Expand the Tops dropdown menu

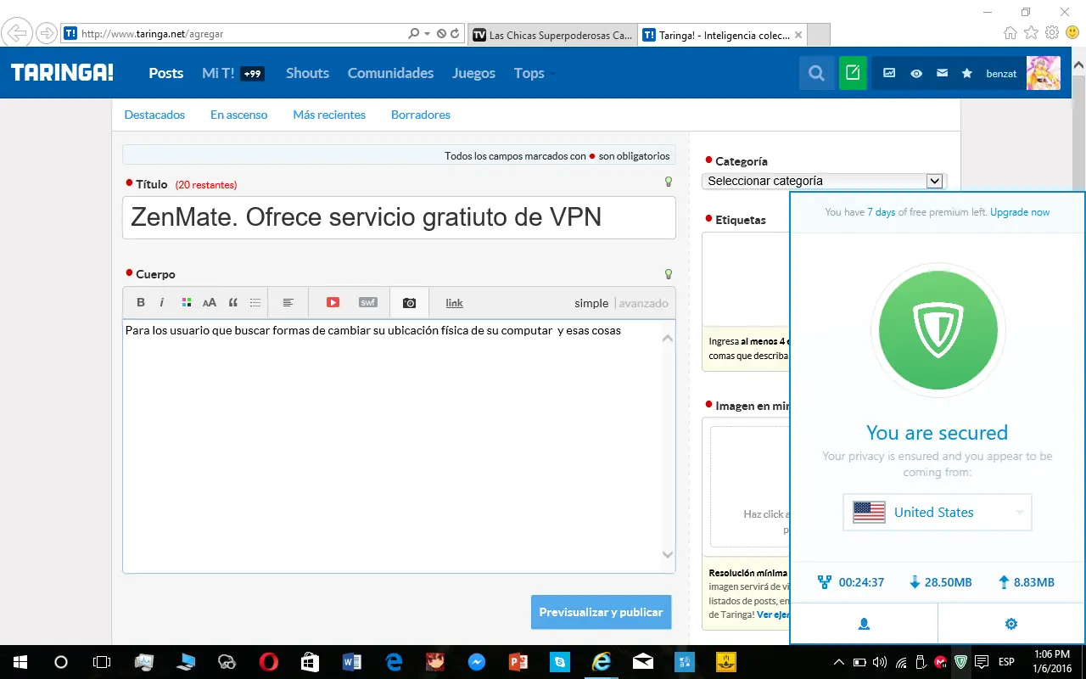tap(535, 73)
